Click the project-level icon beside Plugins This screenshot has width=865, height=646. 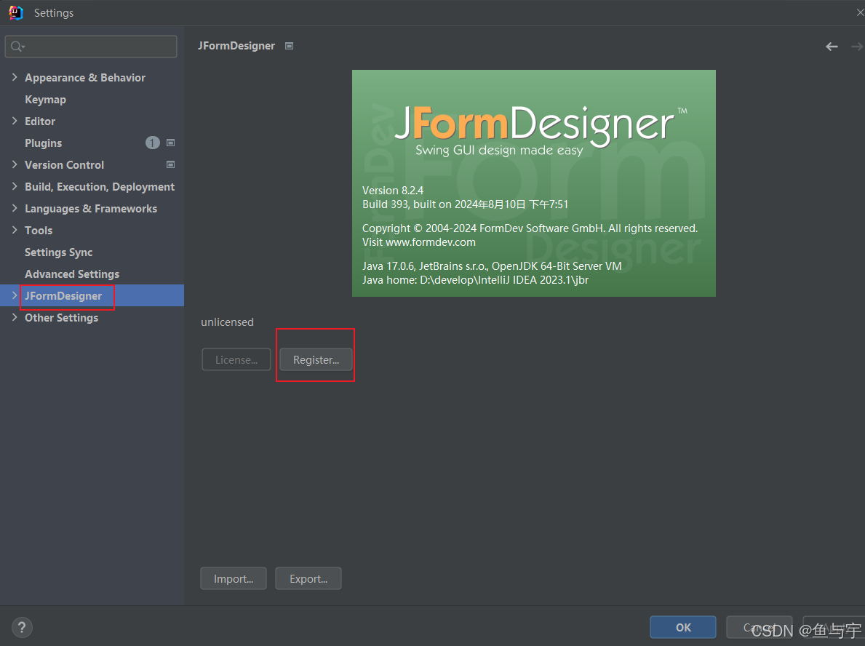(170, 143)
